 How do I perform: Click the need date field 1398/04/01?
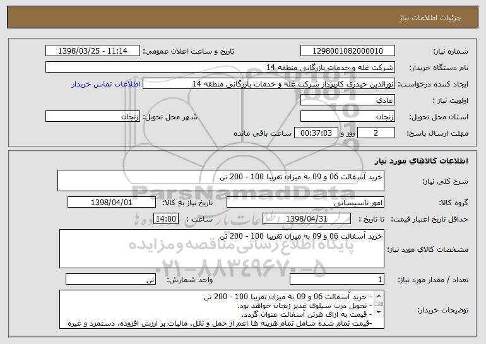[x=112, y=203]
